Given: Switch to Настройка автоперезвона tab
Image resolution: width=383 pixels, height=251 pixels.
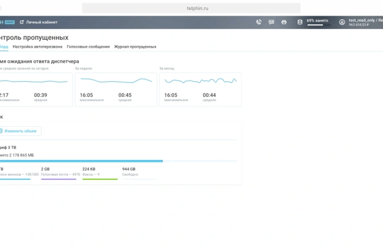Looking at the screenshot, I should 37,46.
